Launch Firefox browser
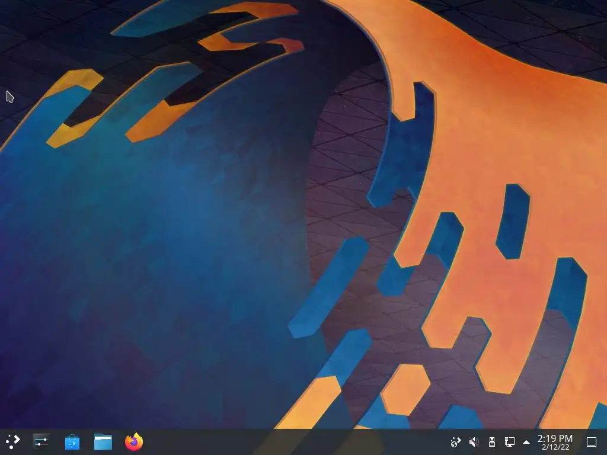The width and height of the screenshot is (607, 455). coord(134,442)
